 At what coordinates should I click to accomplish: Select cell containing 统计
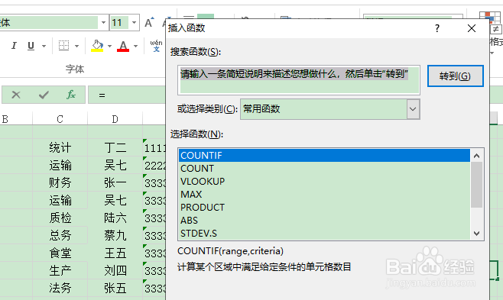point(60,147)
